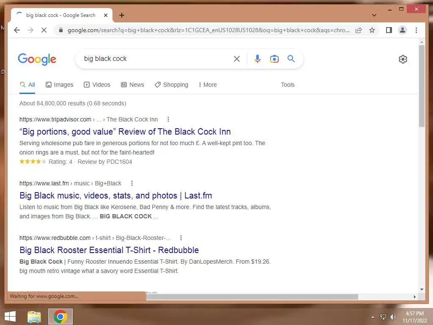
Task: Stop loading the page
Action: pyautogui.click(x=44, y=30)
